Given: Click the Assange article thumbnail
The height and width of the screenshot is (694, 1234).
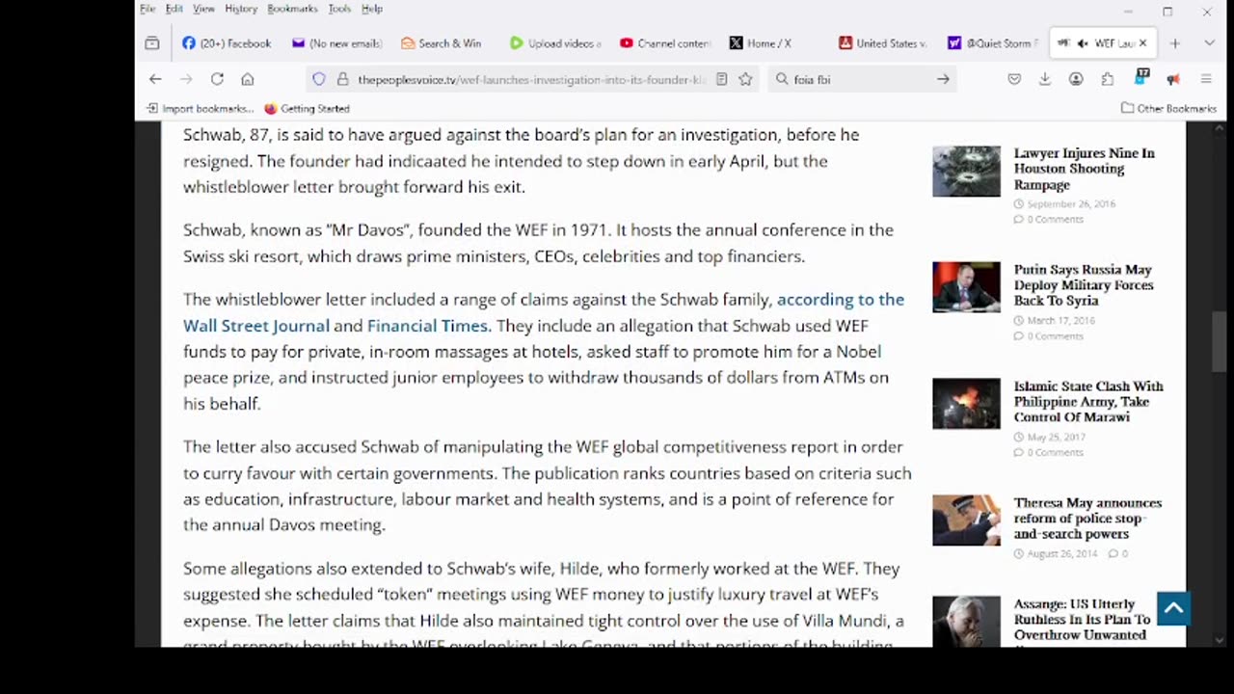Looking at the screenshot, I should click(x=966, y=622).
